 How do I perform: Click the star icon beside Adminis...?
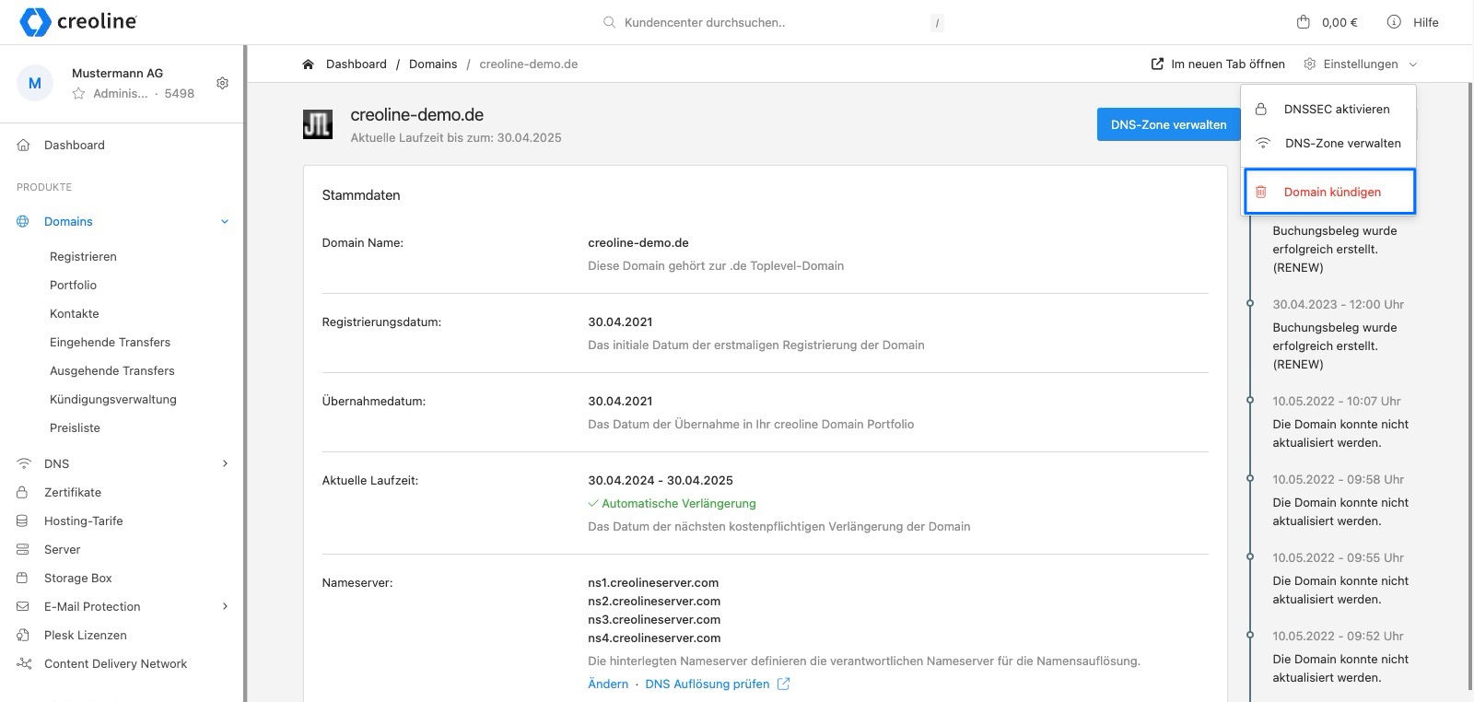78,93
